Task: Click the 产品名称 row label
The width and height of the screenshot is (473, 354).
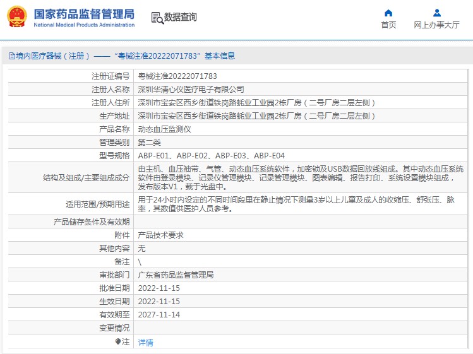Action: tap(114, 129)
